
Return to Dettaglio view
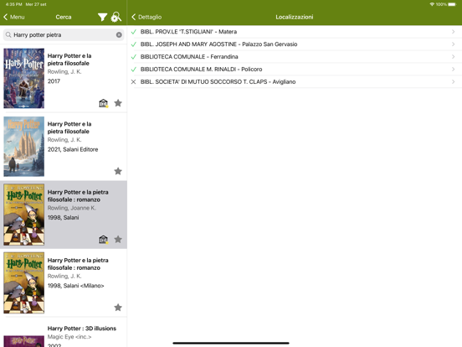(x=146, y=17)
